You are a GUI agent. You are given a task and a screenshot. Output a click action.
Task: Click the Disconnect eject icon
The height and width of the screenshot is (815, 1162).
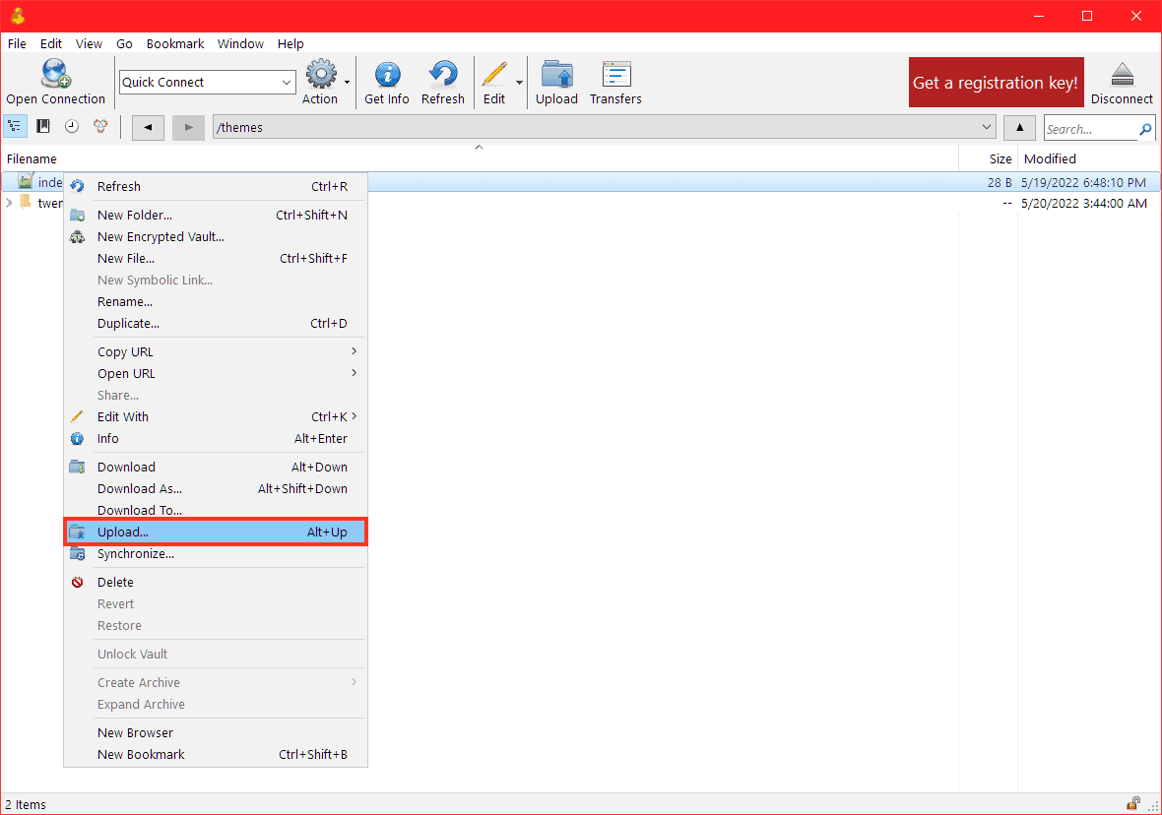(x=1122, y=76)
